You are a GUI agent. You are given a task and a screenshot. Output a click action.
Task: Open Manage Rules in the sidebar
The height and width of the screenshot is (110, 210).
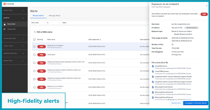point(15,29)
